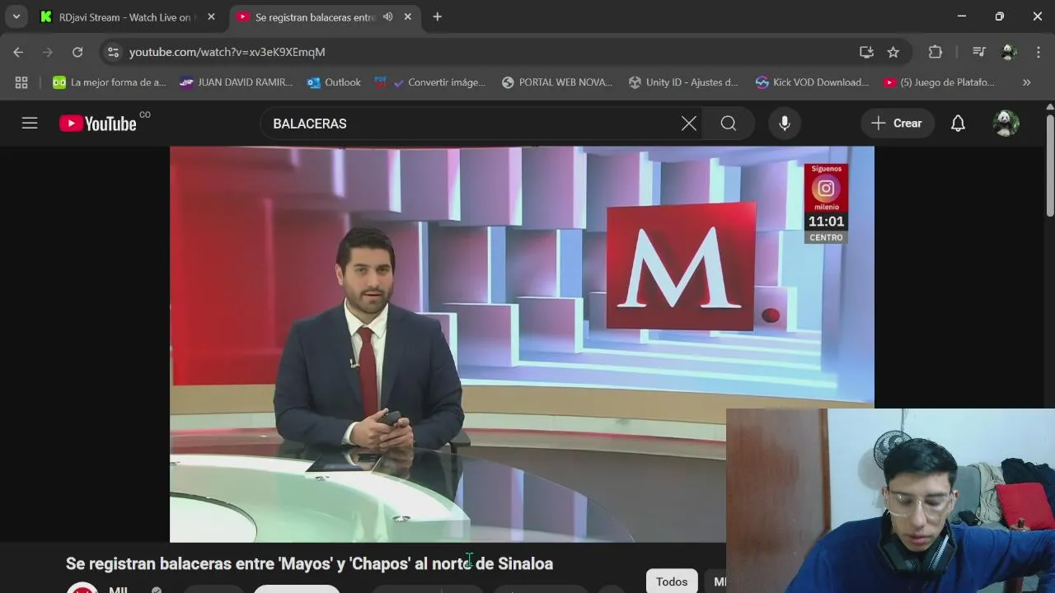This screenshot has height=593, width=1055.
Task: Run search with magnifier button
Action: [x=729, y=124]
